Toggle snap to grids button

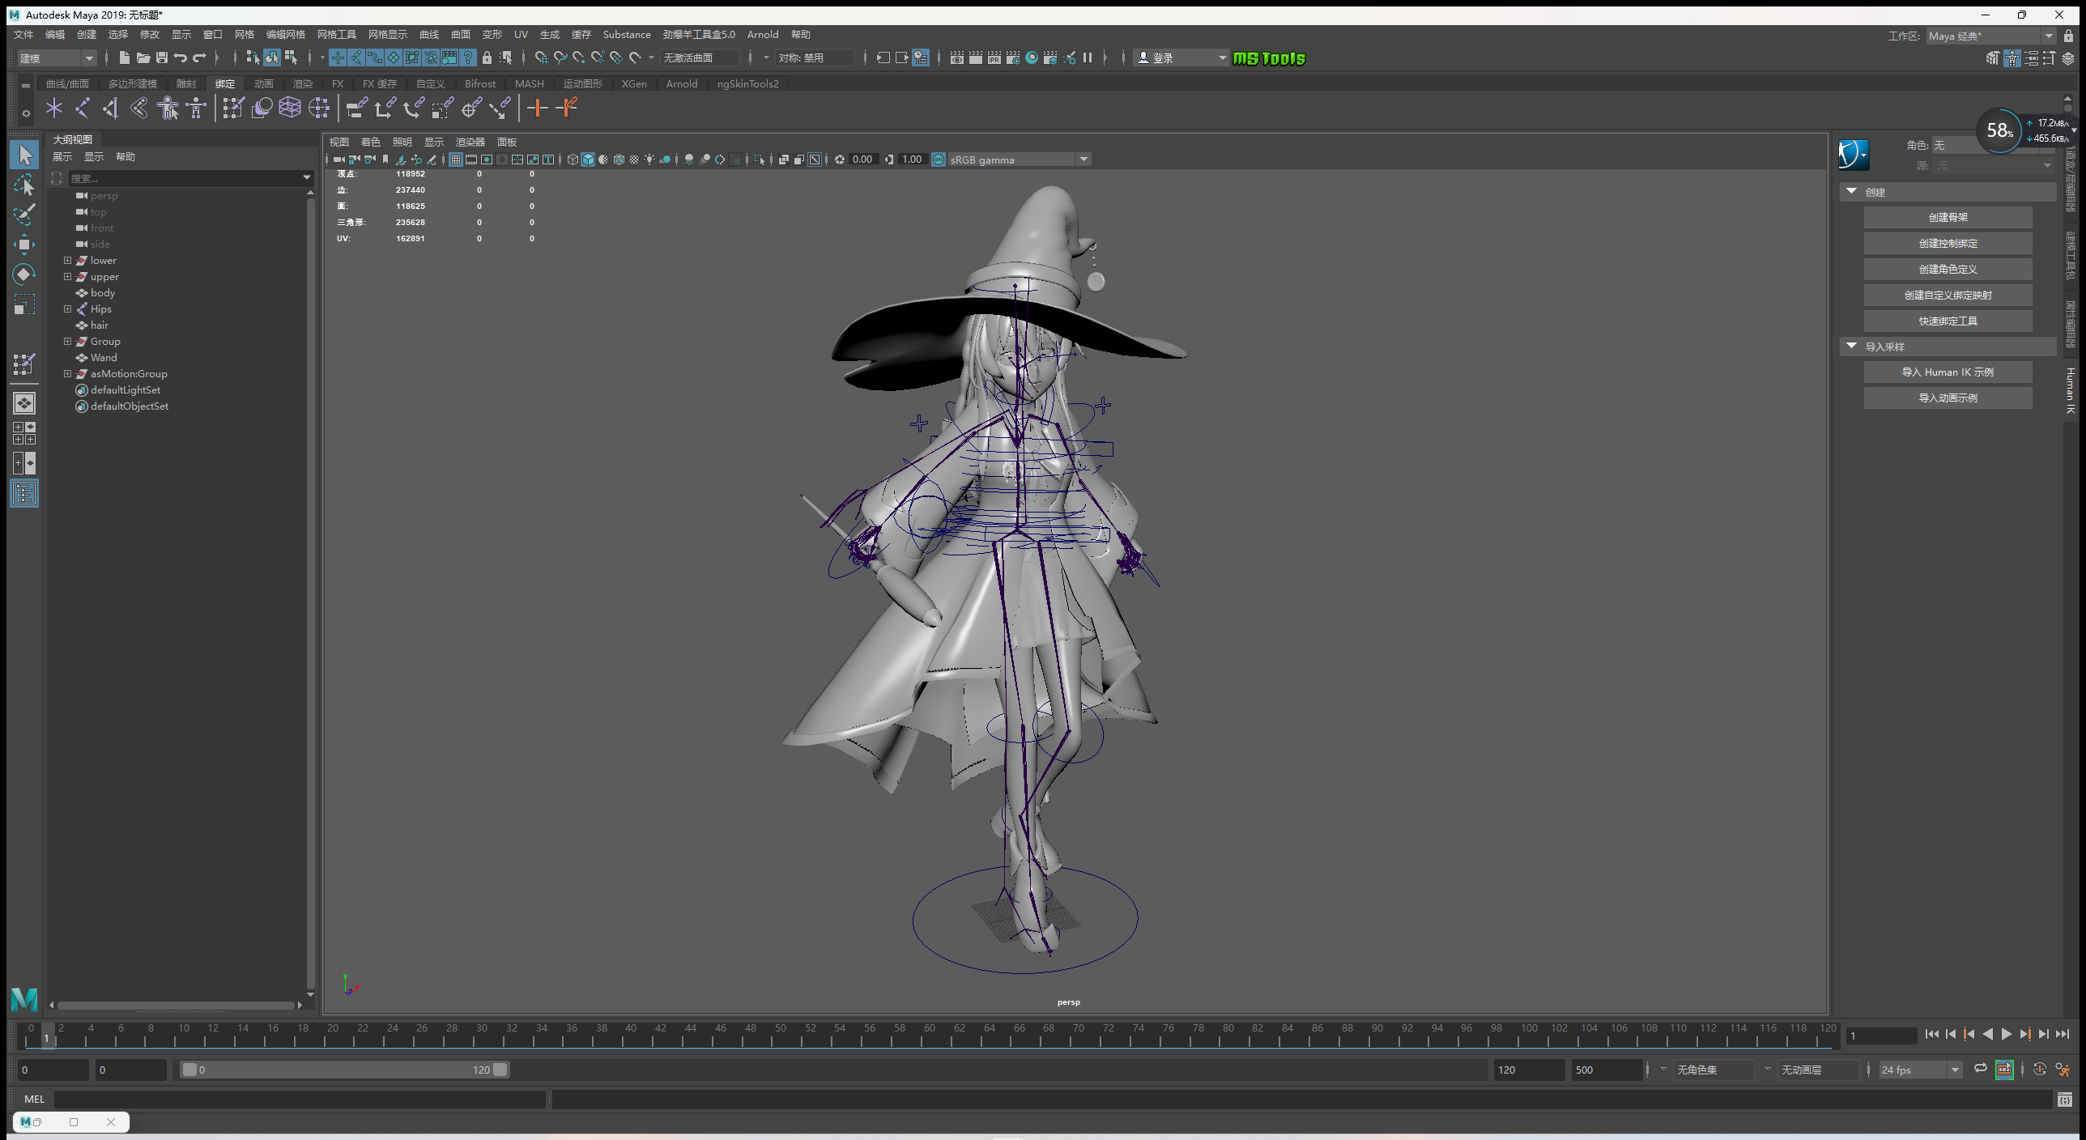(x=542, y=57)
